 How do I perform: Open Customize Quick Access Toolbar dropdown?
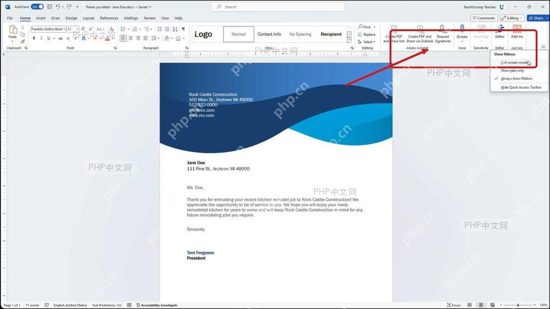click(78, 7)
